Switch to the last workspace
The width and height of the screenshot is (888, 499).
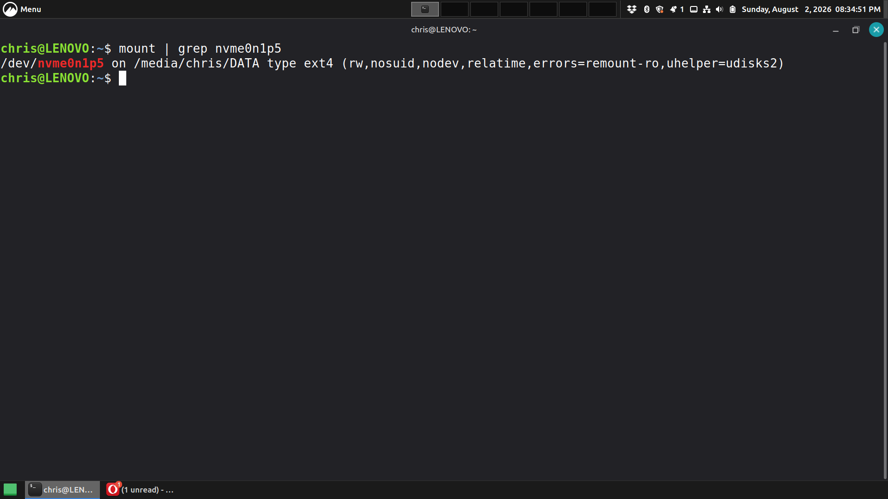point(603,9)
